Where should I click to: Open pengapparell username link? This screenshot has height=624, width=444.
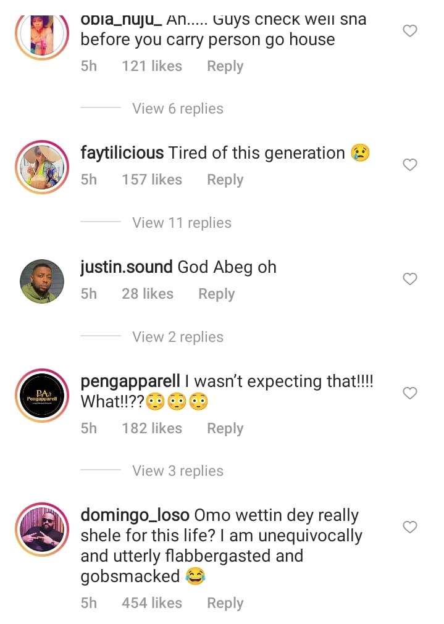tap(130, 381)
